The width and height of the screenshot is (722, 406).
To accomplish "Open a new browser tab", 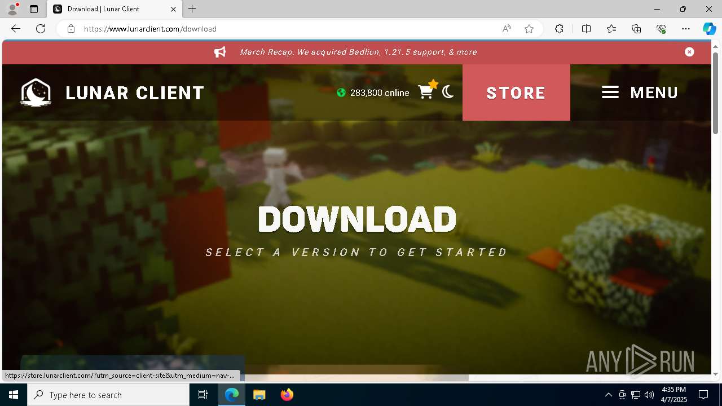I will (192, 9).
